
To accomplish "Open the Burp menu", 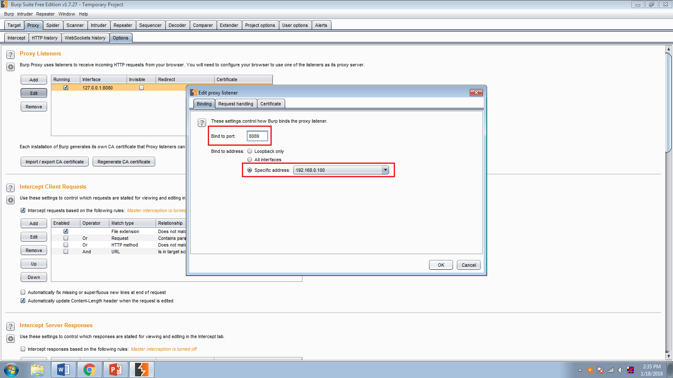I will click(9, 14).
